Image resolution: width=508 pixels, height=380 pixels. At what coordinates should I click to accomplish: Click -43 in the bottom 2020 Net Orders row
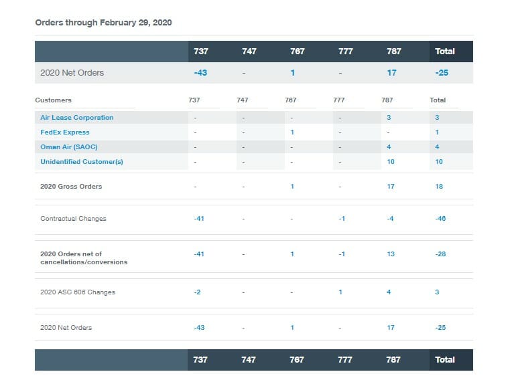click(199, 328)
